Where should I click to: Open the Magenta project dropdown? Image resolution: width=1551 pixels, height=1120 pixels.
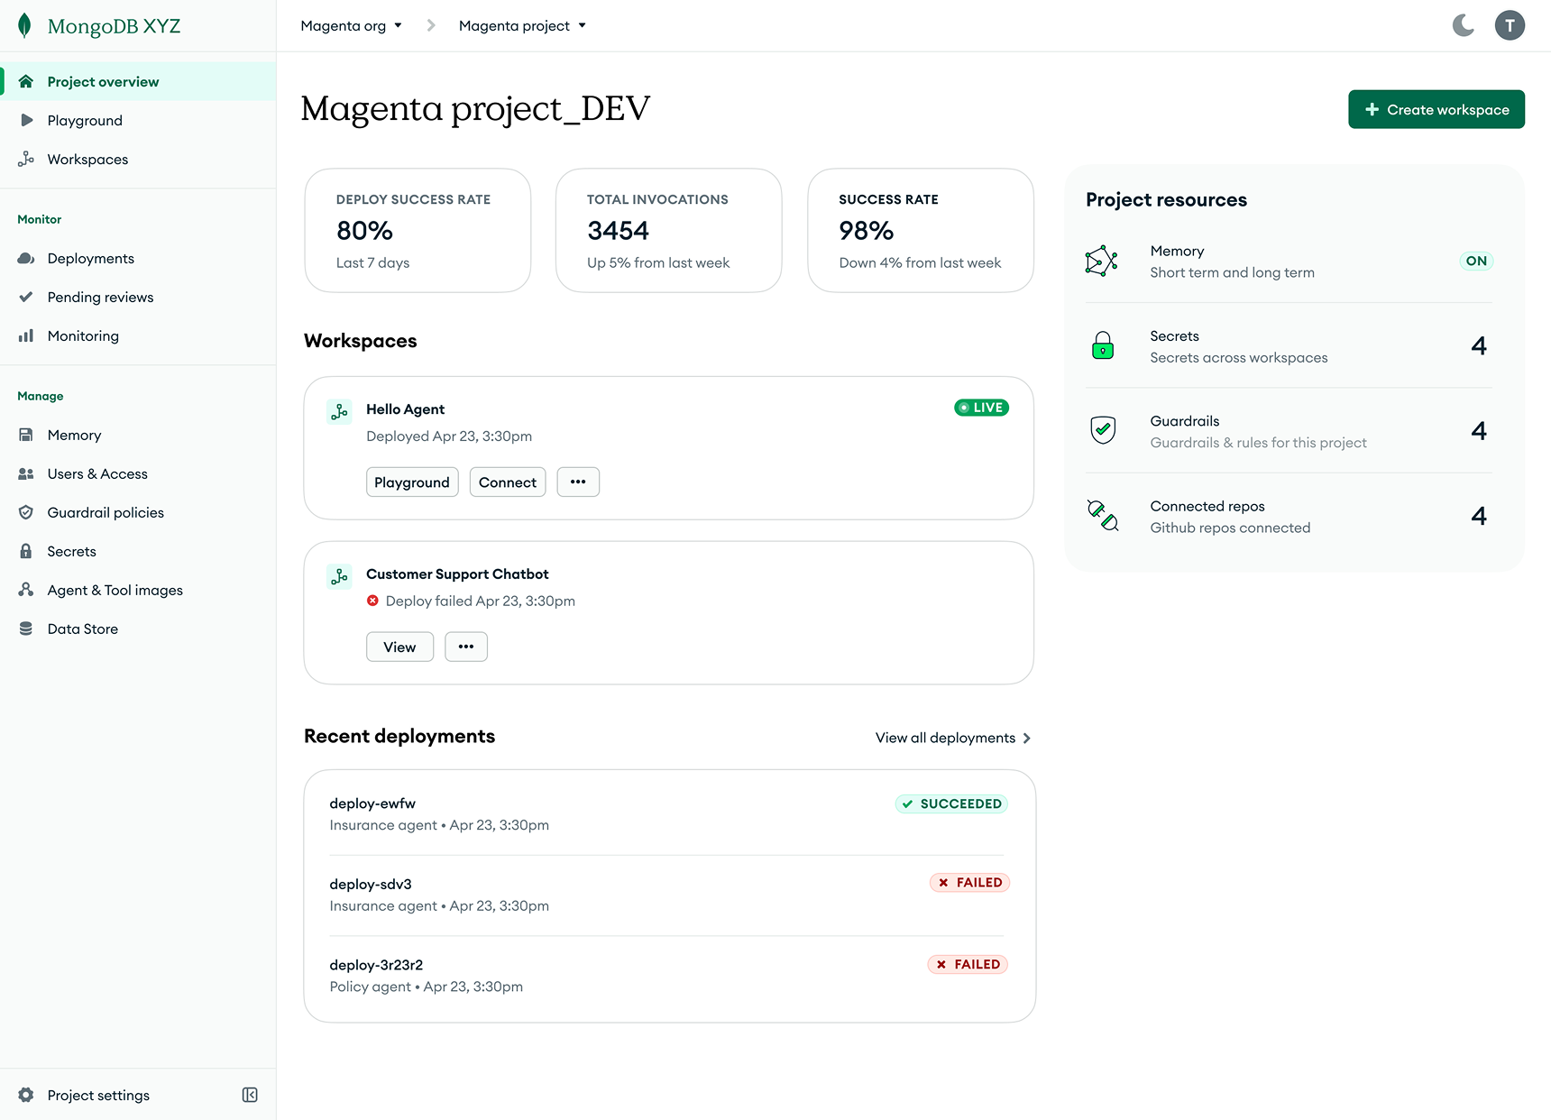[523, 25]
